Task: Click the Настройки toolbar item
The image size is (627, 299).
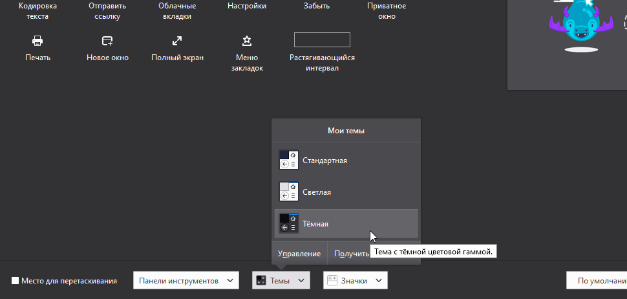Action: [x=247, y=6]
